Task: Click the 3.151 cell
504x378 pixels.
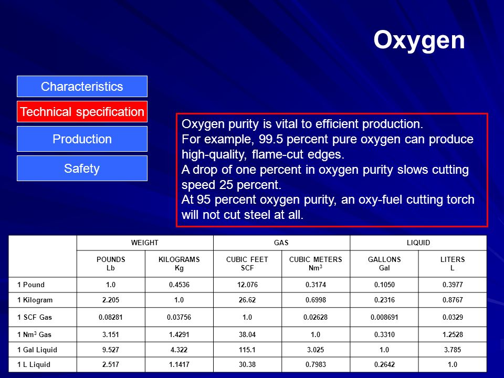Action: (111, 334)
